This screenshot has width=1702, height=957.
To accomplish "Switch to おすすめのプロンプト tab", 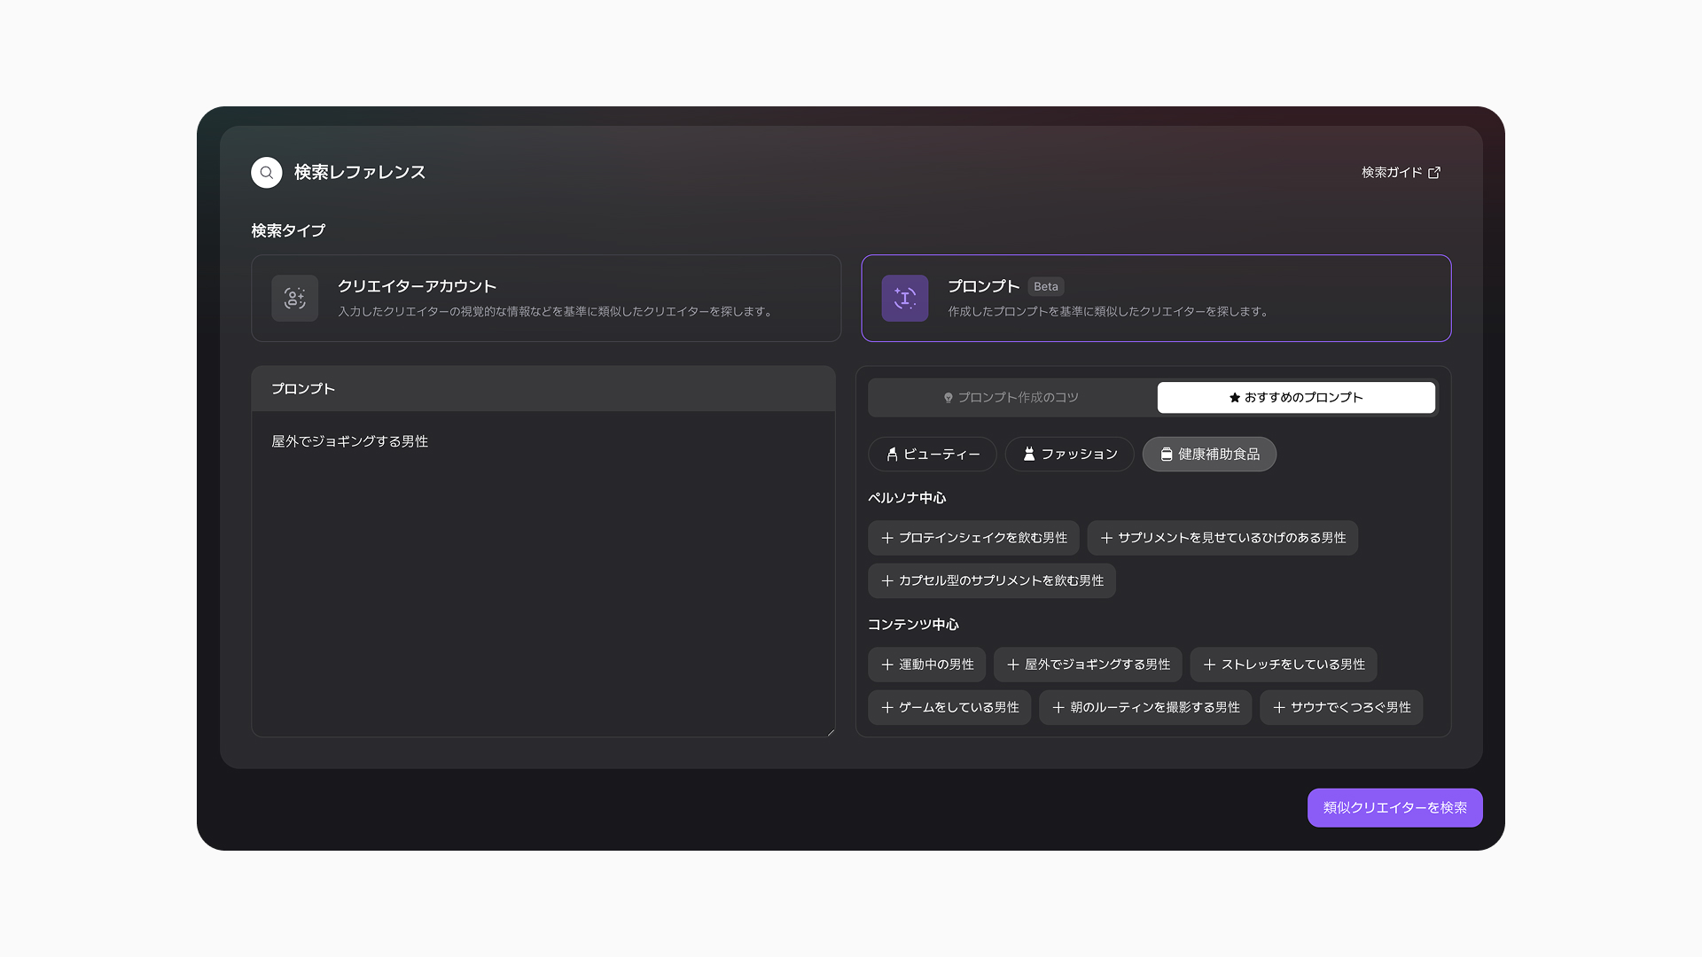I will point(1295,398).
